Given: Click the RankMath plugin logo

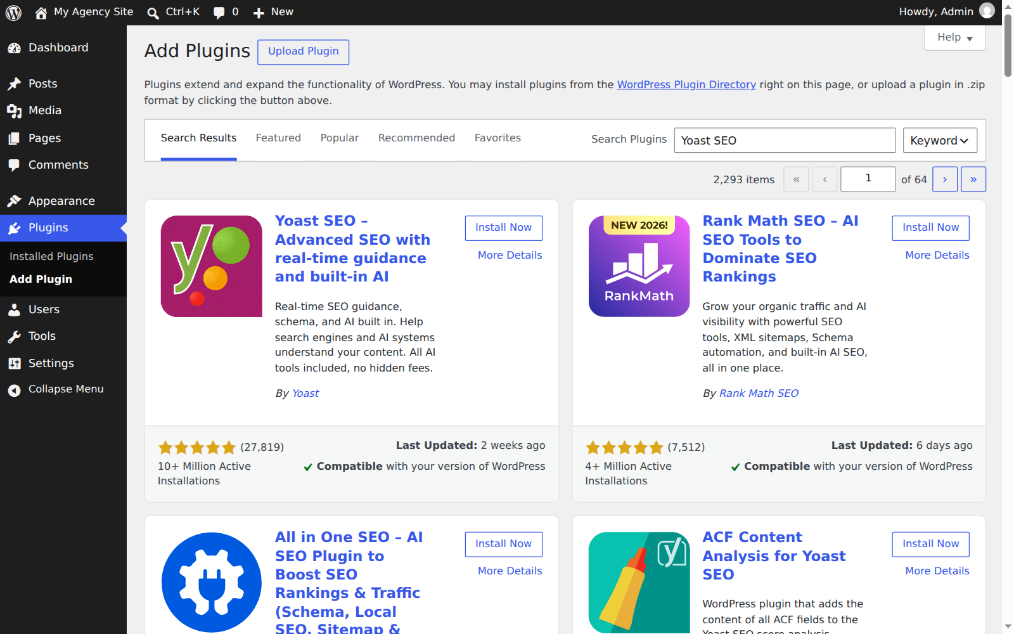Looking at the screenshot, I should pyautogui.click(x=639, y=266).
